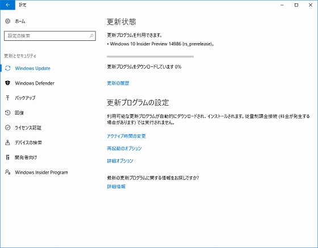318x248 pixels.
Task: Open アクティブ時間の変更 link
Action: point(126,136)
